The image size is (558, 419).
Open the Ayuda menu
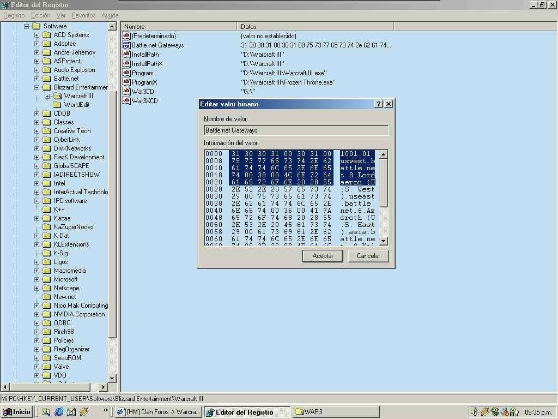[110, 15]
